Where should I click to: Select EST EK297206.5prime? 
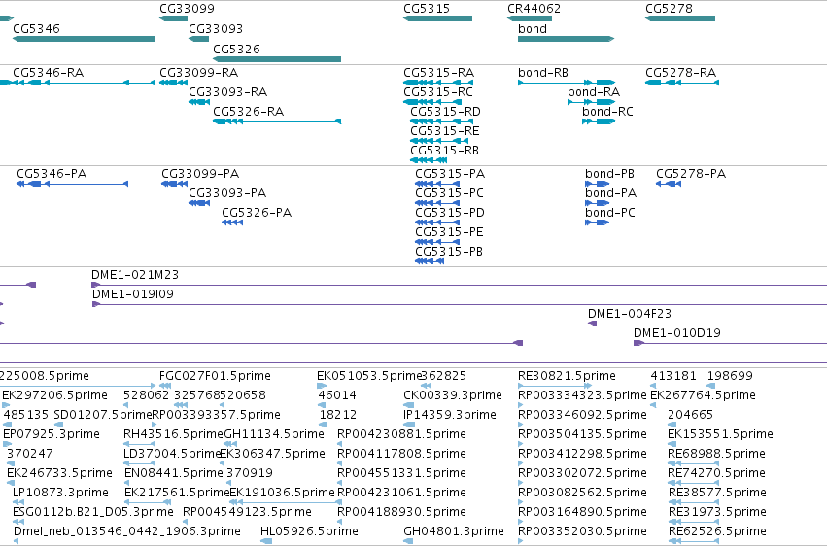(x=54, y=395)
